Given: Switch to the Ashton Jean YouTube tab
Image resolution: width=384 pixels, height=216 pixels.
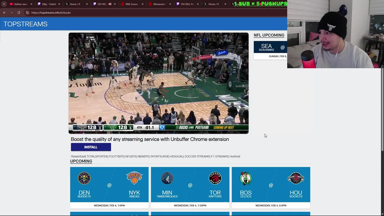Looking at the screenshot, I should [x=20, y=4].
